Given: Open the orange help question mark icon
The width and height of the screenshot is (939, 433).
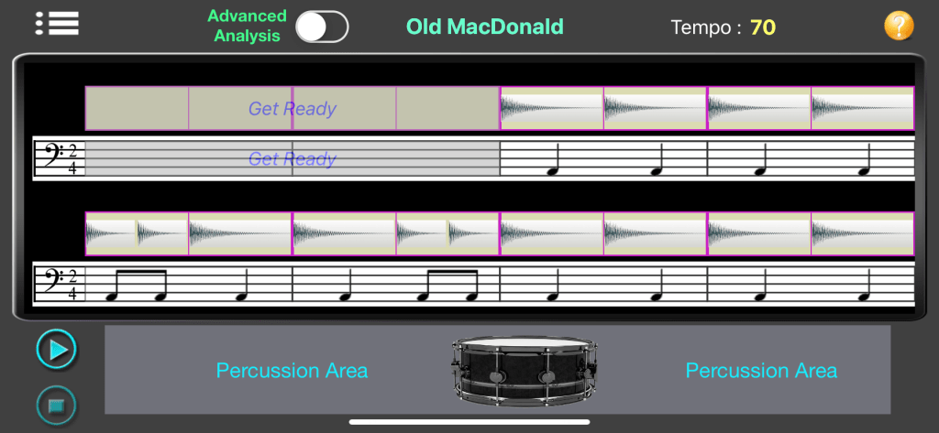Looking at the screenshot, I should coord(899,27).
